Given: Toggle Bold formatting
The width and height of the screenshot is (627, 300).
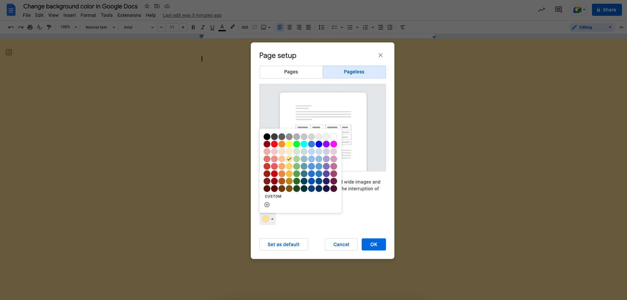Looking at the screenshot, I should pyautogui.click(x=193, y=27).
